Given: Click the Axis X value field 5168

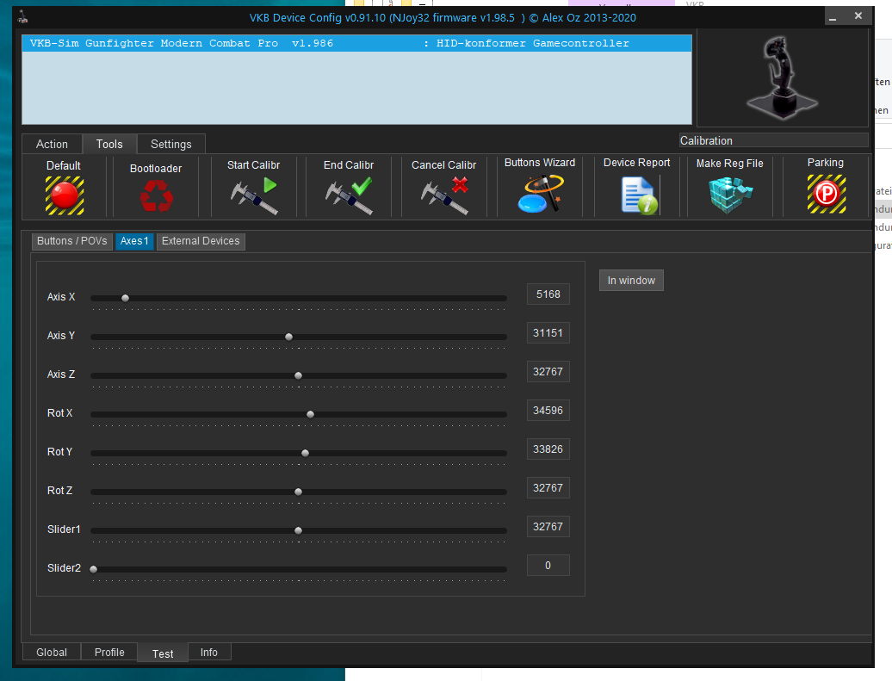Looking at the screenshot, I should 548,294.
